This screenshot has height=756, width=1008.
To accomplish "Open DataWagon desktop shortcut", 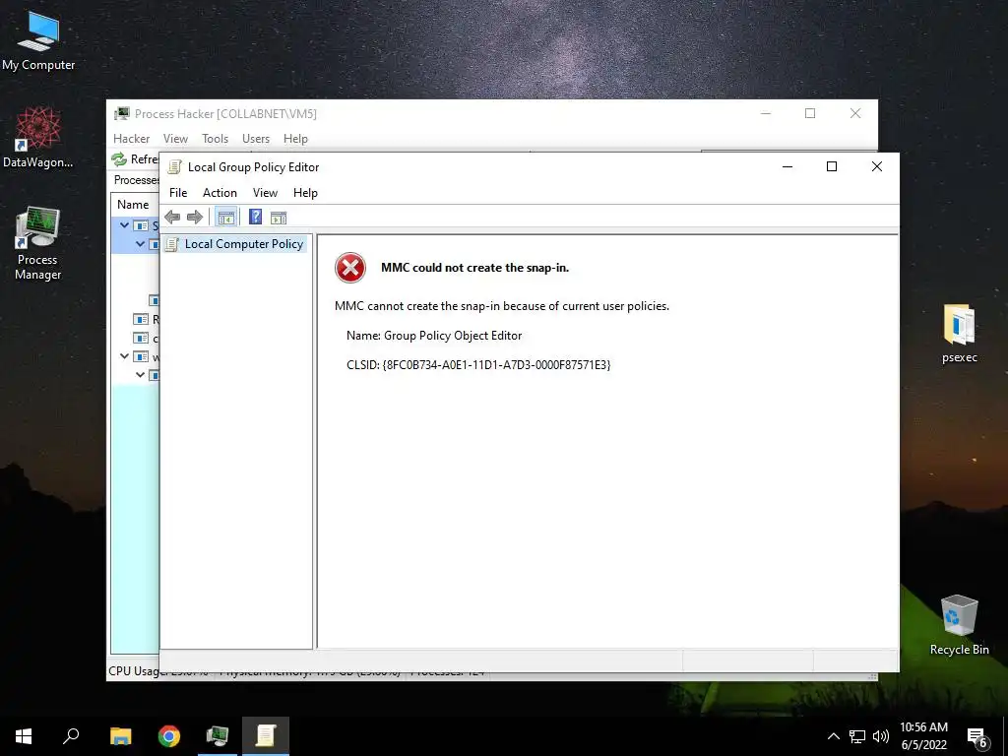I will [x=38, y=138].
